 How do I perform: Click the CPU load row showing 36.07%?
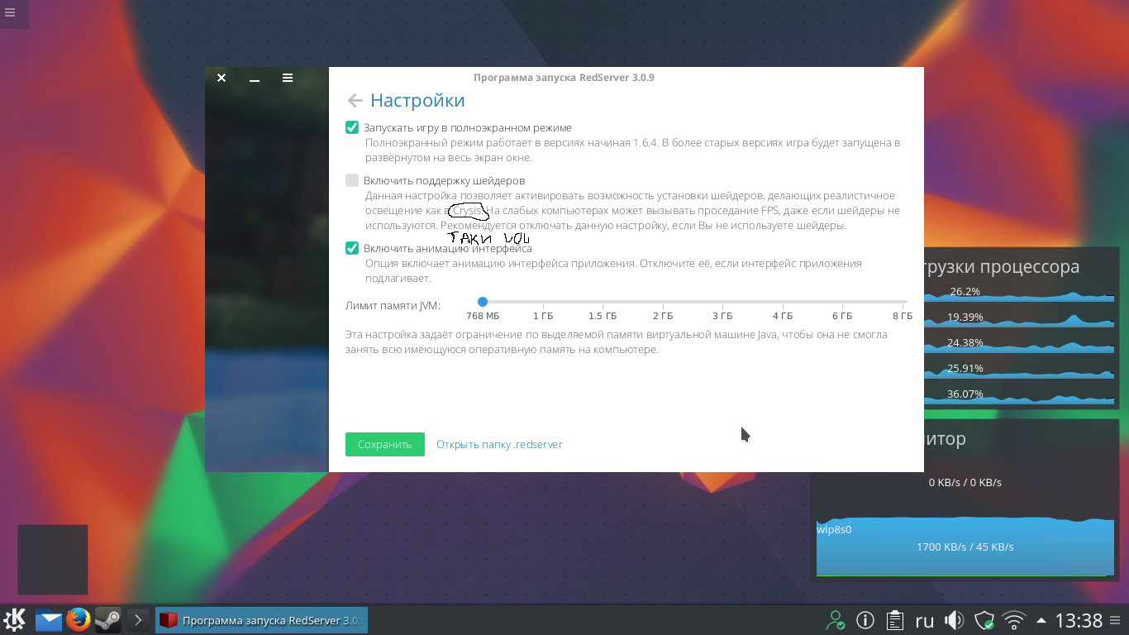point(1018,394)
